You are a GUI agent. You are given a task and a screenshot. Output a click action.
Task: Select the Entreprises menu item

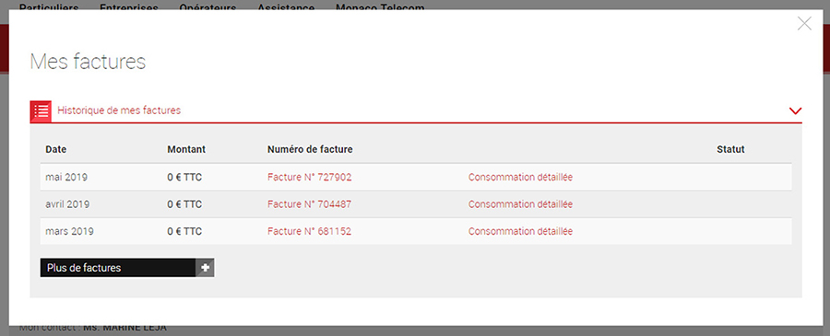[x=128, y=8]
